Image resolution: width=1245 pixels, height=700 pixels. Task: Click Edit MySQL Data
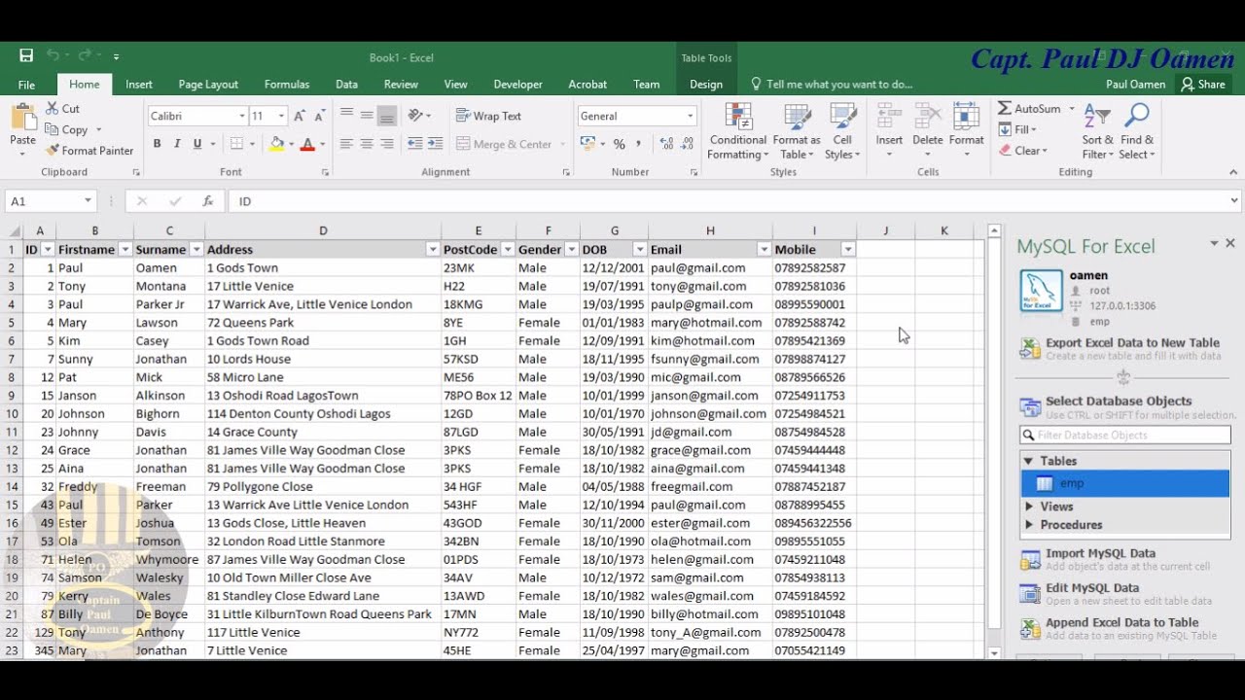1092,587
